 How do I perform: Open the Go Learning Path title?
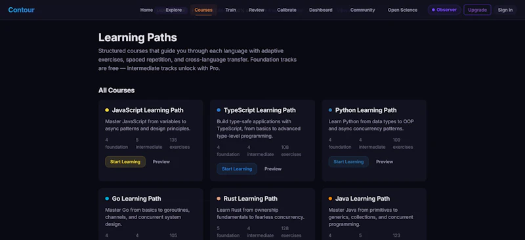(x=136, y=199)
